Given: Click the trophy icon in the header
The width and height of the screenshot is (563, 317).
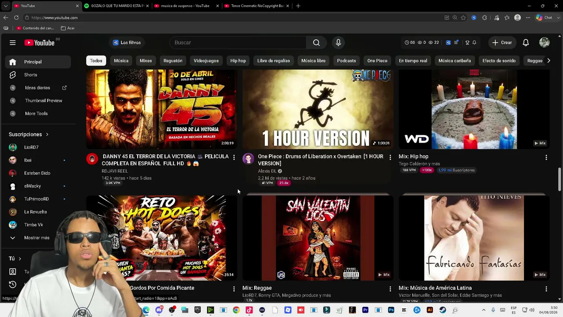Looking at the screenshot, I should point(467,43).
